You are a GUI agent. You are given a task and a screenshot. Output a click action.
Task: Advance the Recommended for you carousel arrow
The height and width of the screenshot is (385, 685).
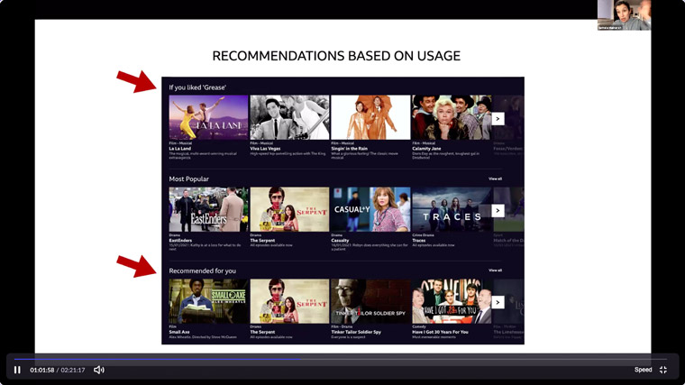pyautogui.click(x=498, y=302)
